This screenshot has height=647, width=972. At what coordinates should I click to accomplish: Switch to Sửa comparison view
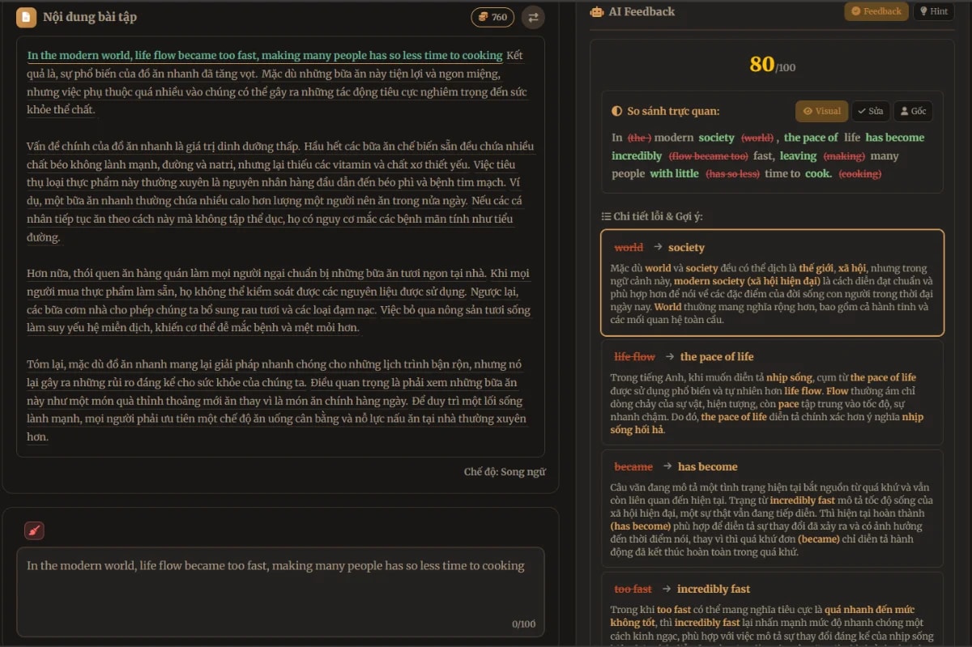[x=869, y=111]
